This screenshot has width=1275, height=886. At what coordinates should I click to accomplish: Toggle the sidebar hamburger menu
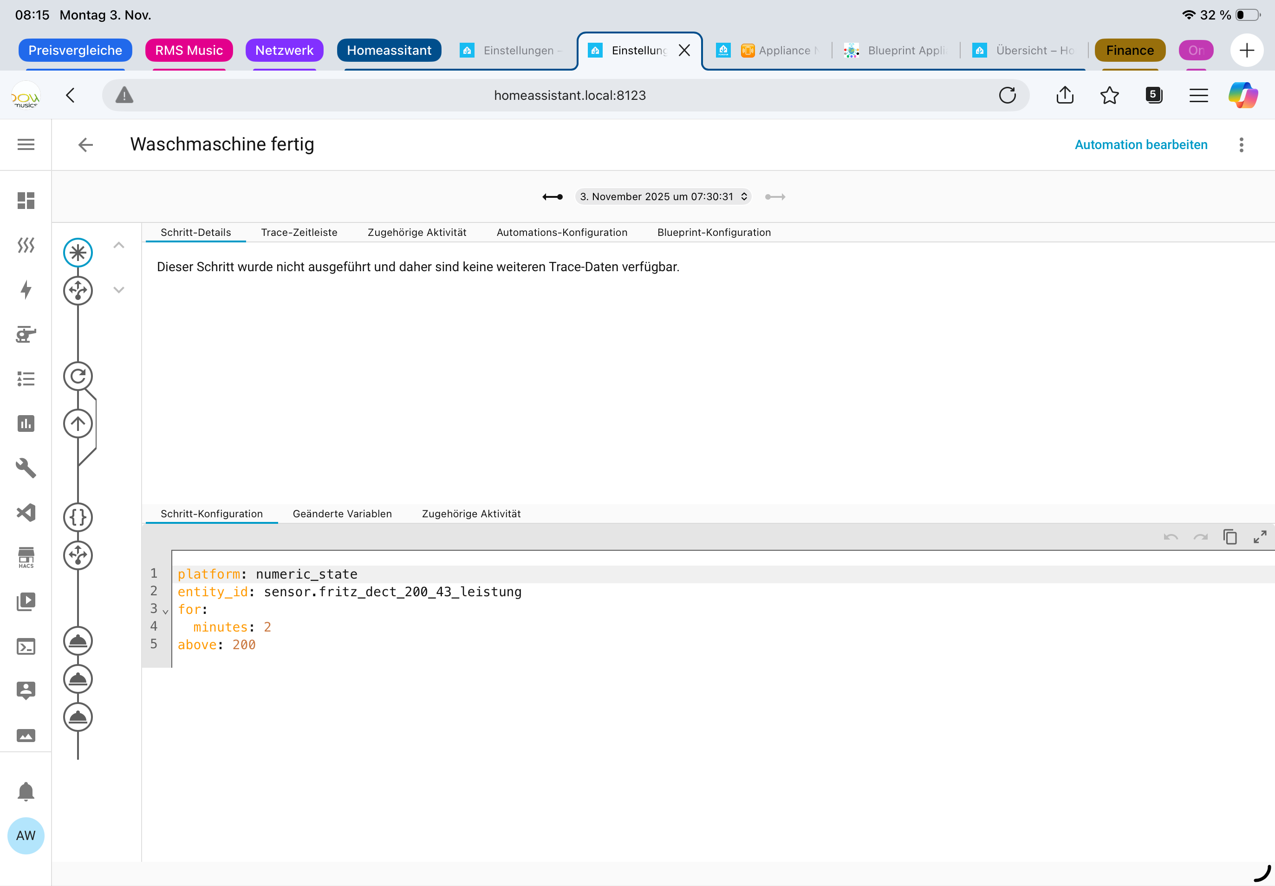tap(26, 145)
